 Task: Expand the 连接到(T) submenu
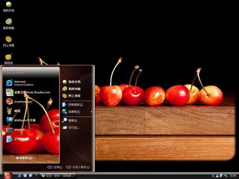[74, 112]
